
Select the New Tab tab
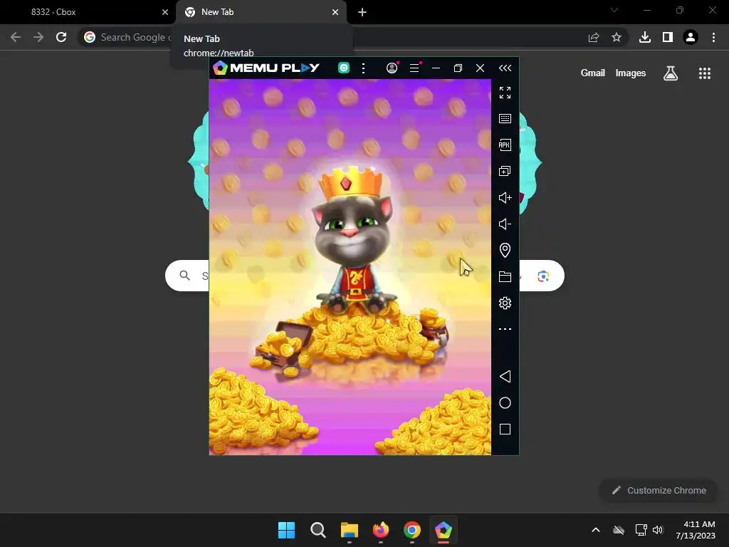[x=261, y=13]
